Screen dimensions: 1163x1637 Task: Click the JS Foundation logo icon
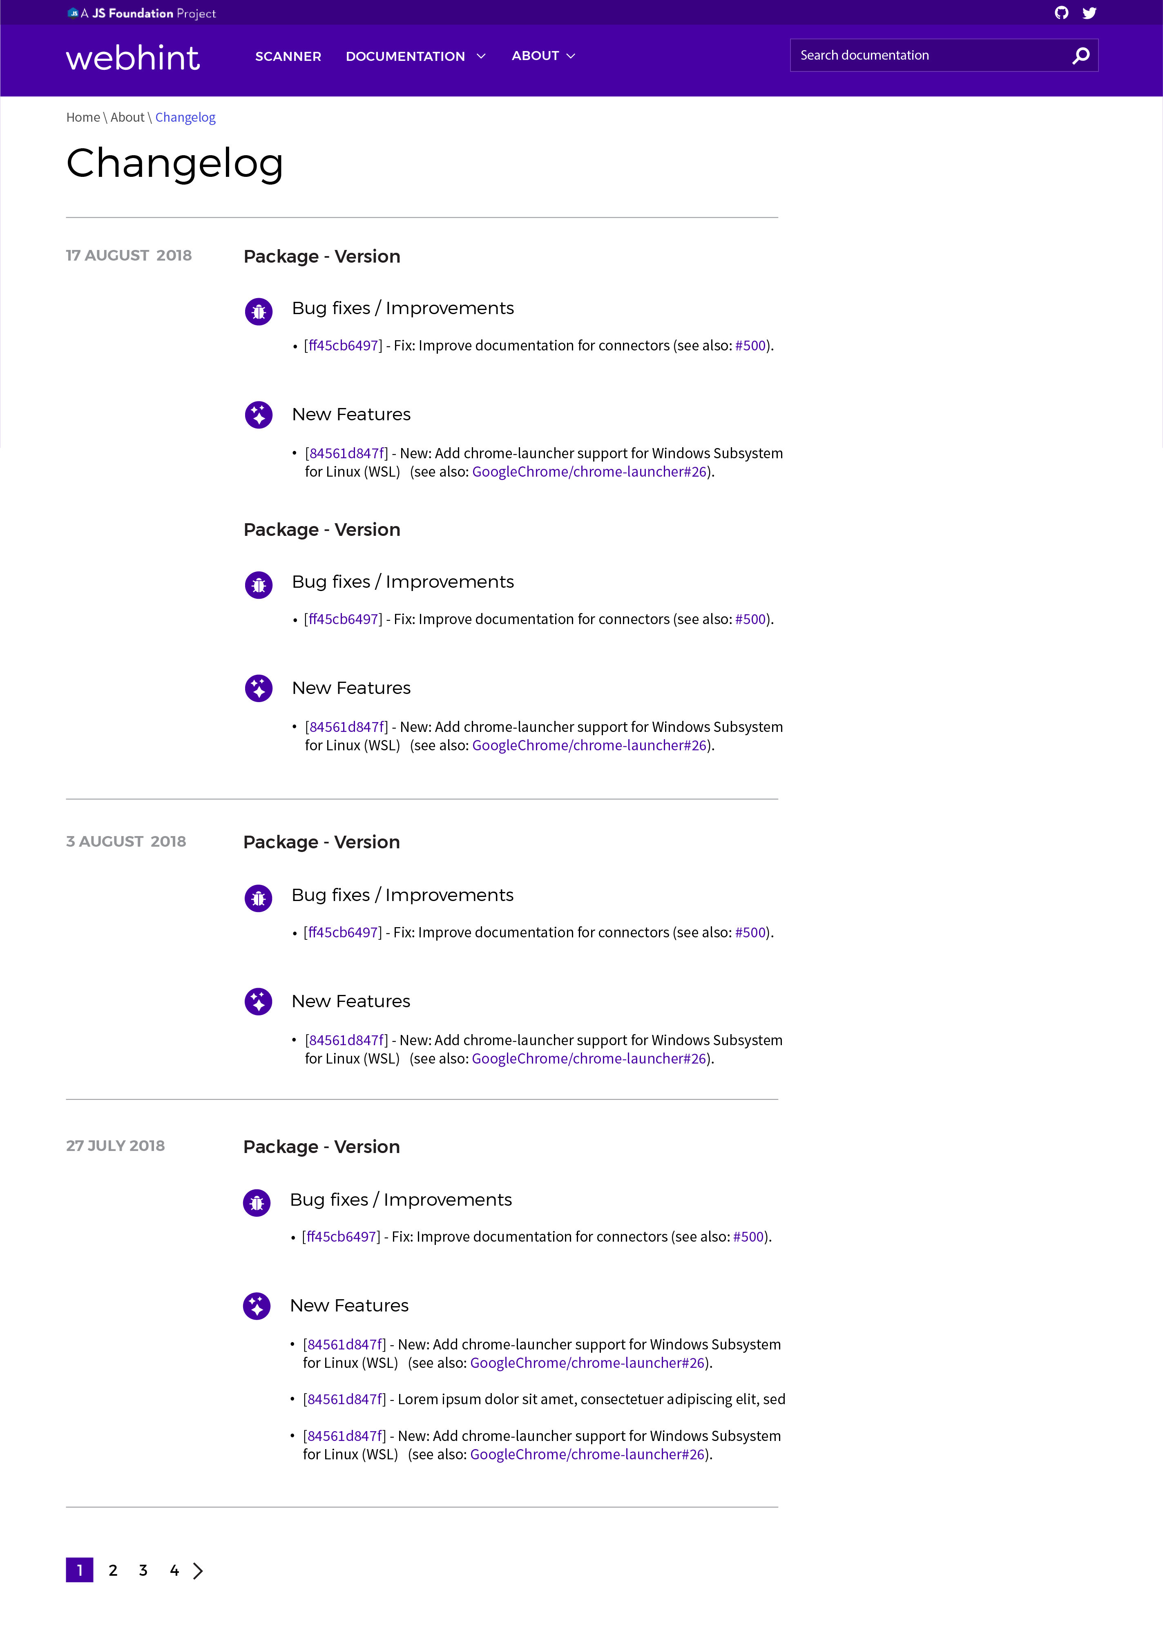tap(72, 13)
